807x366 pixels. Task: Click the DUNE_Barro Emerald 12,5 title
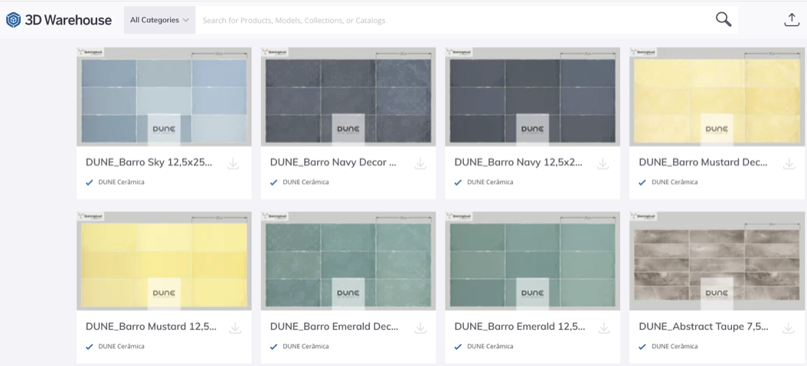click(519, 326)
